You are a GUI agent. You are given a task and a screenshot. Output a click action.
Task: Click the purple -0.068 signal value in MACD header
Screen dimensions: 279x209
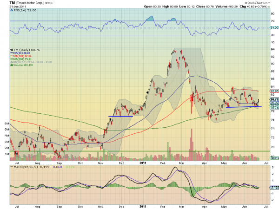tap(57, 167)
